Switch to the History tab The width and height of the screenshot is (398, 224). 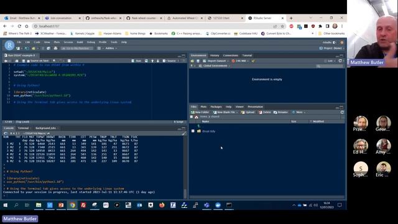[215, 55]
